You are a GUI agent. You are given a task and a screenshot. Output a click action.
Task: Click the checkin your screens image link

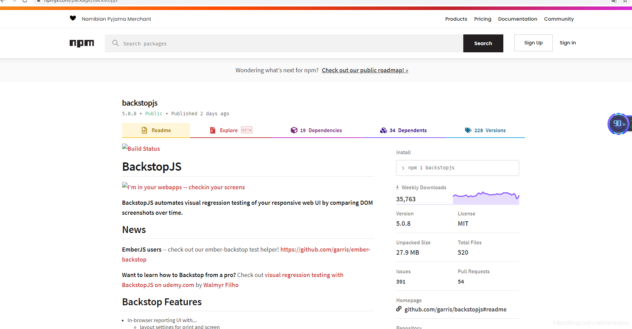pos(184,187)
